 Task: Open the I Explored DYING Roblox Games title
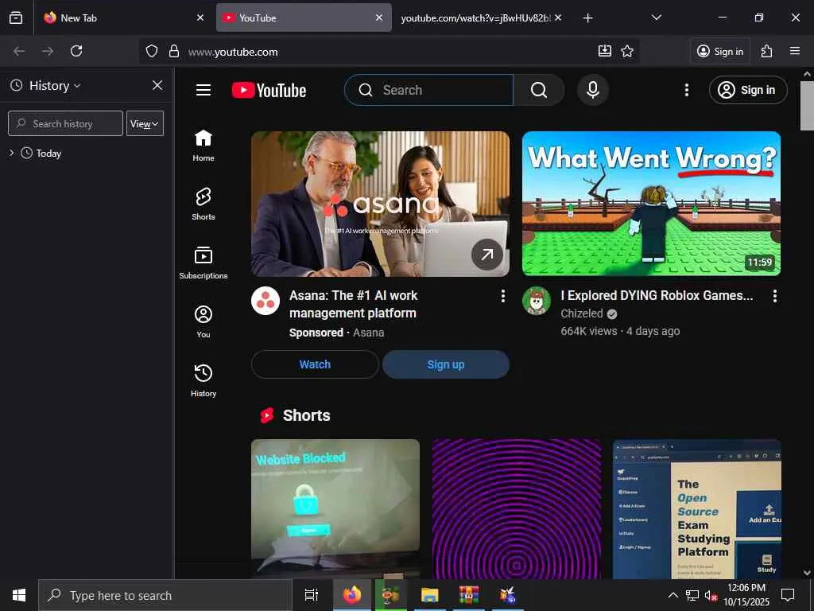pos(657,295)
